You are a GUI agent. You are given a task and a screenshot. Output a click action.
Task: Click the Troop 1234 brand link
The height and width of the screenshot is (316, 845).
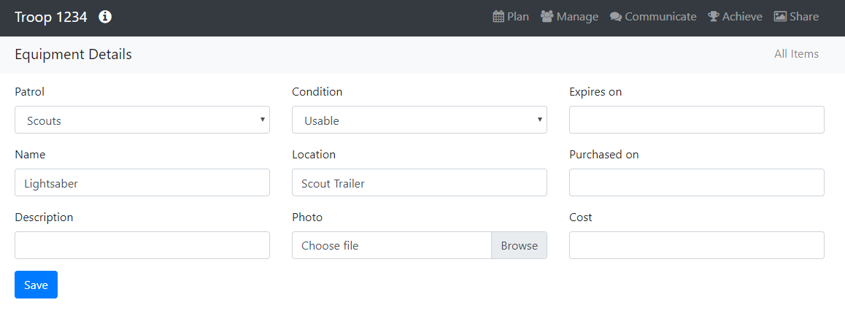[x=51, y=17]
